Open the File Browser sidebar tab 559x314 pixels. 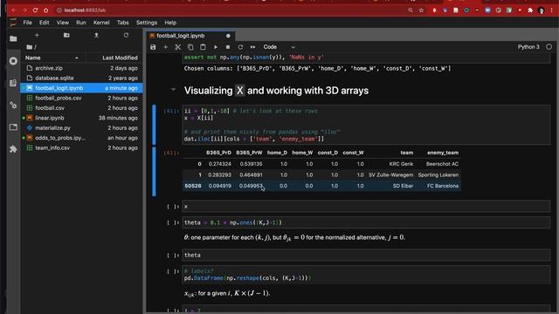pos(13,38)
